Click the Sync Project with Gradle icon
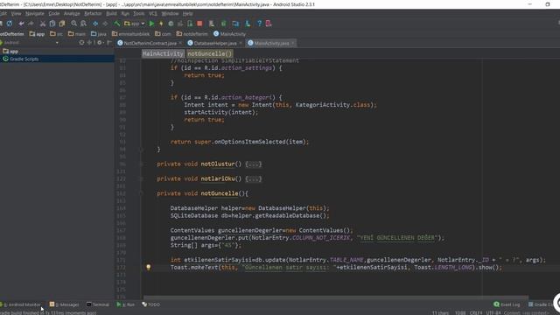Screen dimensions: 560x315 point(224,24)
